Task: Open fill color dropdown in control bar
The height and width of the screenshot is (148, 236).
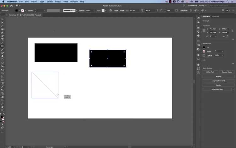Action: point(19,10)
